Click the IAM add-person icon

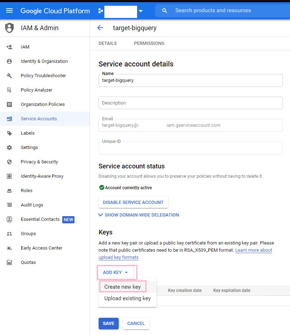tap(9, 47)
